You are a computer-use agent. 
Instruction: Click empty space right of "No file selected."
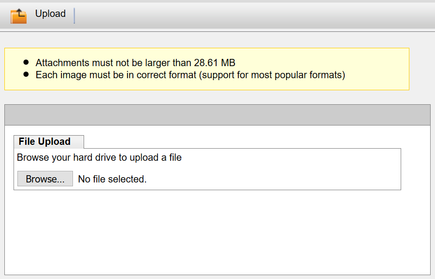[x=271, y=179]
